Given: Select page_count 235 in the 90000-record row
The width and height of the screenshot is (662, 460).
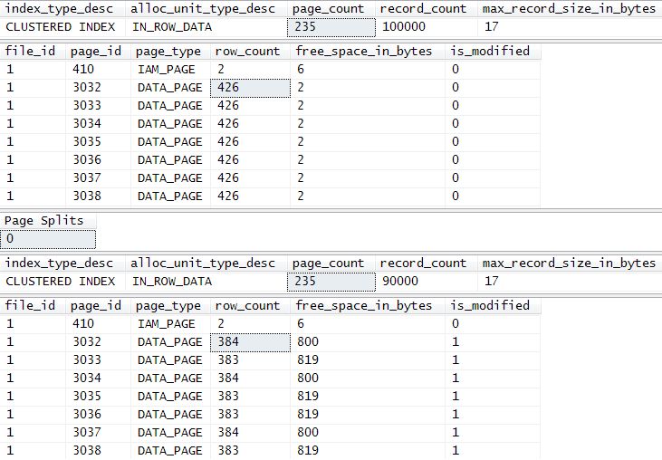Looking at the screenshot, I should click(331, 282).
